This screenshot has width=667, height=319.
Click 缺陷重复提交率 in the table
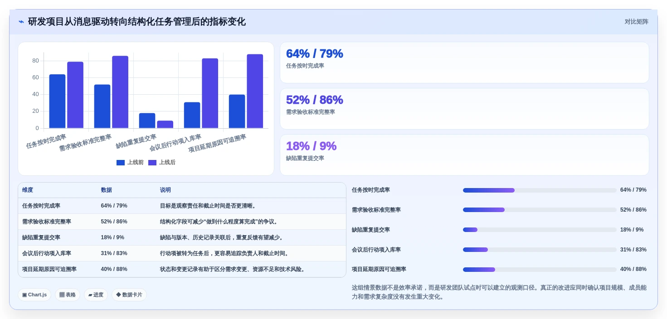click(x=41, y=237)
